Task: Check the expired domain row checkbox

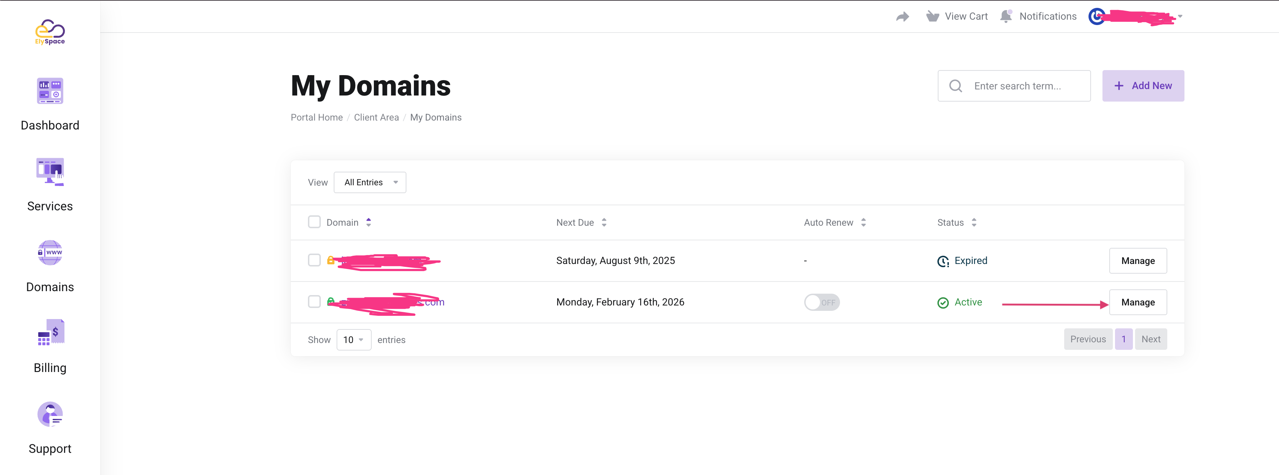Action: [x=314, y=260]
